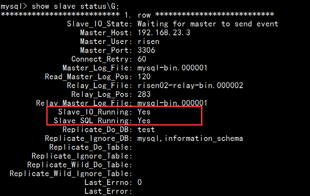Select the Read_Master_Log_Pos label
This screenshot has width=310, height=196.
88,77
